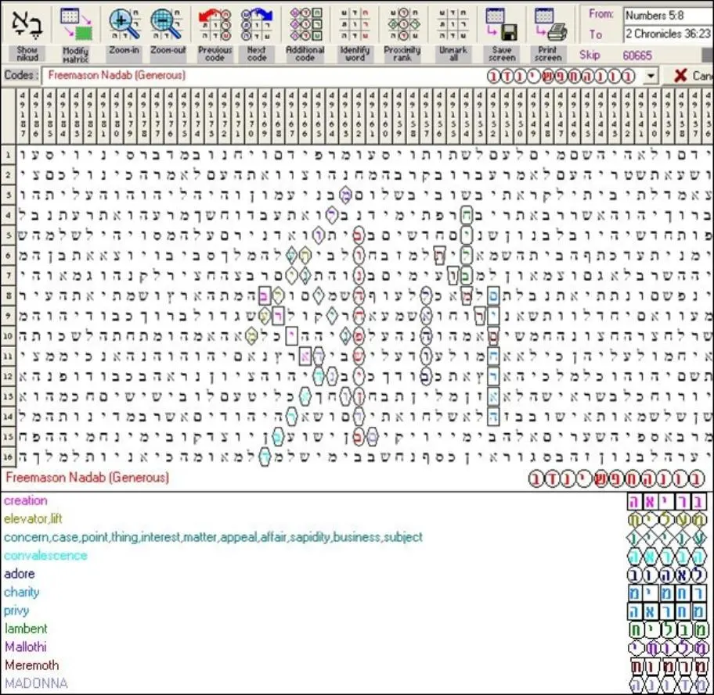This screenshot has width=714, height=695.
Task: Click the Hebrew letters beside 'creation'
Action: coord(667,501)
